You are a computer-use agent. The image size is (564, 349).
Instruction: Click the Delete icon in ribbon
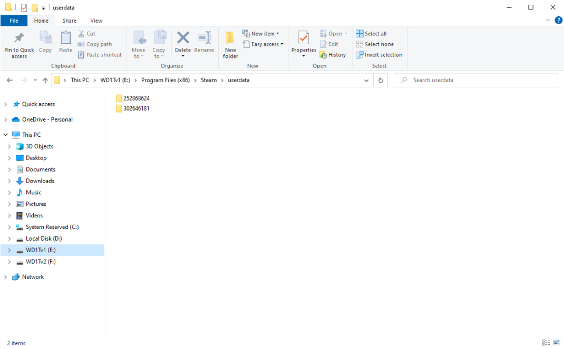pyautogui.click(x=183, y=38)
